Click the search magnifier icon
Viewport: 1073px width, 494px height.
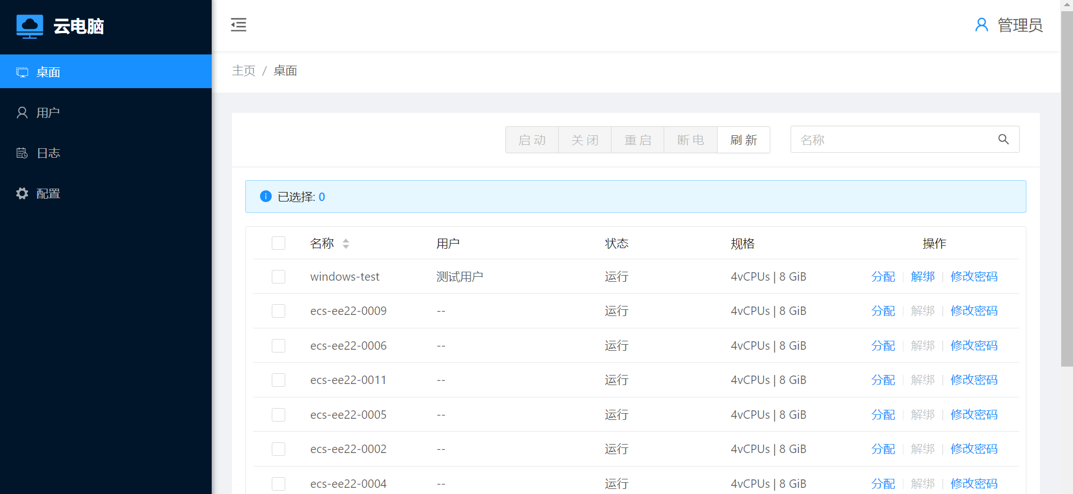[1003, 139]
